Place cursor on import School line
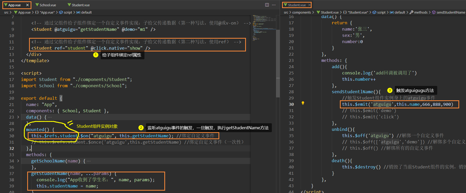The image size is (466, 193). (74, 86)
